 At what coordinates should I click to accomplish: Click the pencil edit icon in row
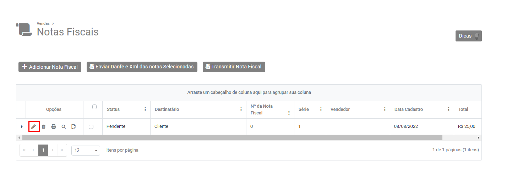[x=34, y=126]
